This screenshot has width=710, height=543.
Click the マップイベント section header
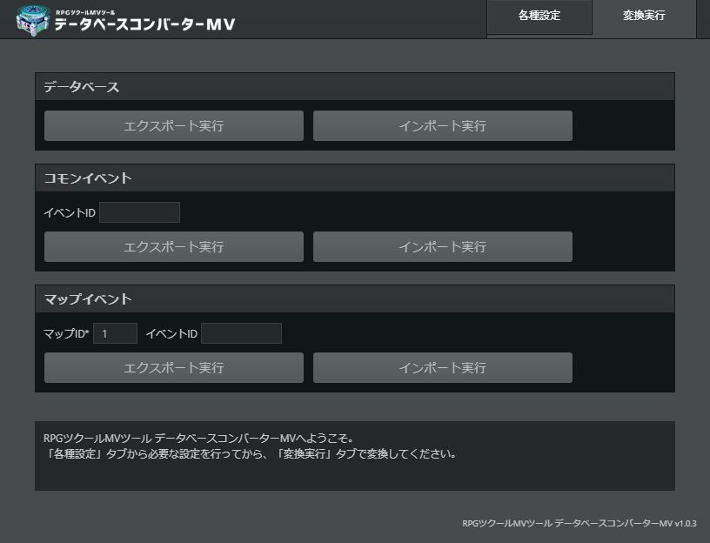click(x=354, y=298)
